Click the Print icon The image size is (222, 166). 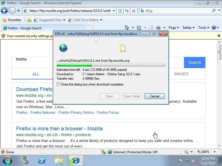pyautogui.click(x=158, y=28)
